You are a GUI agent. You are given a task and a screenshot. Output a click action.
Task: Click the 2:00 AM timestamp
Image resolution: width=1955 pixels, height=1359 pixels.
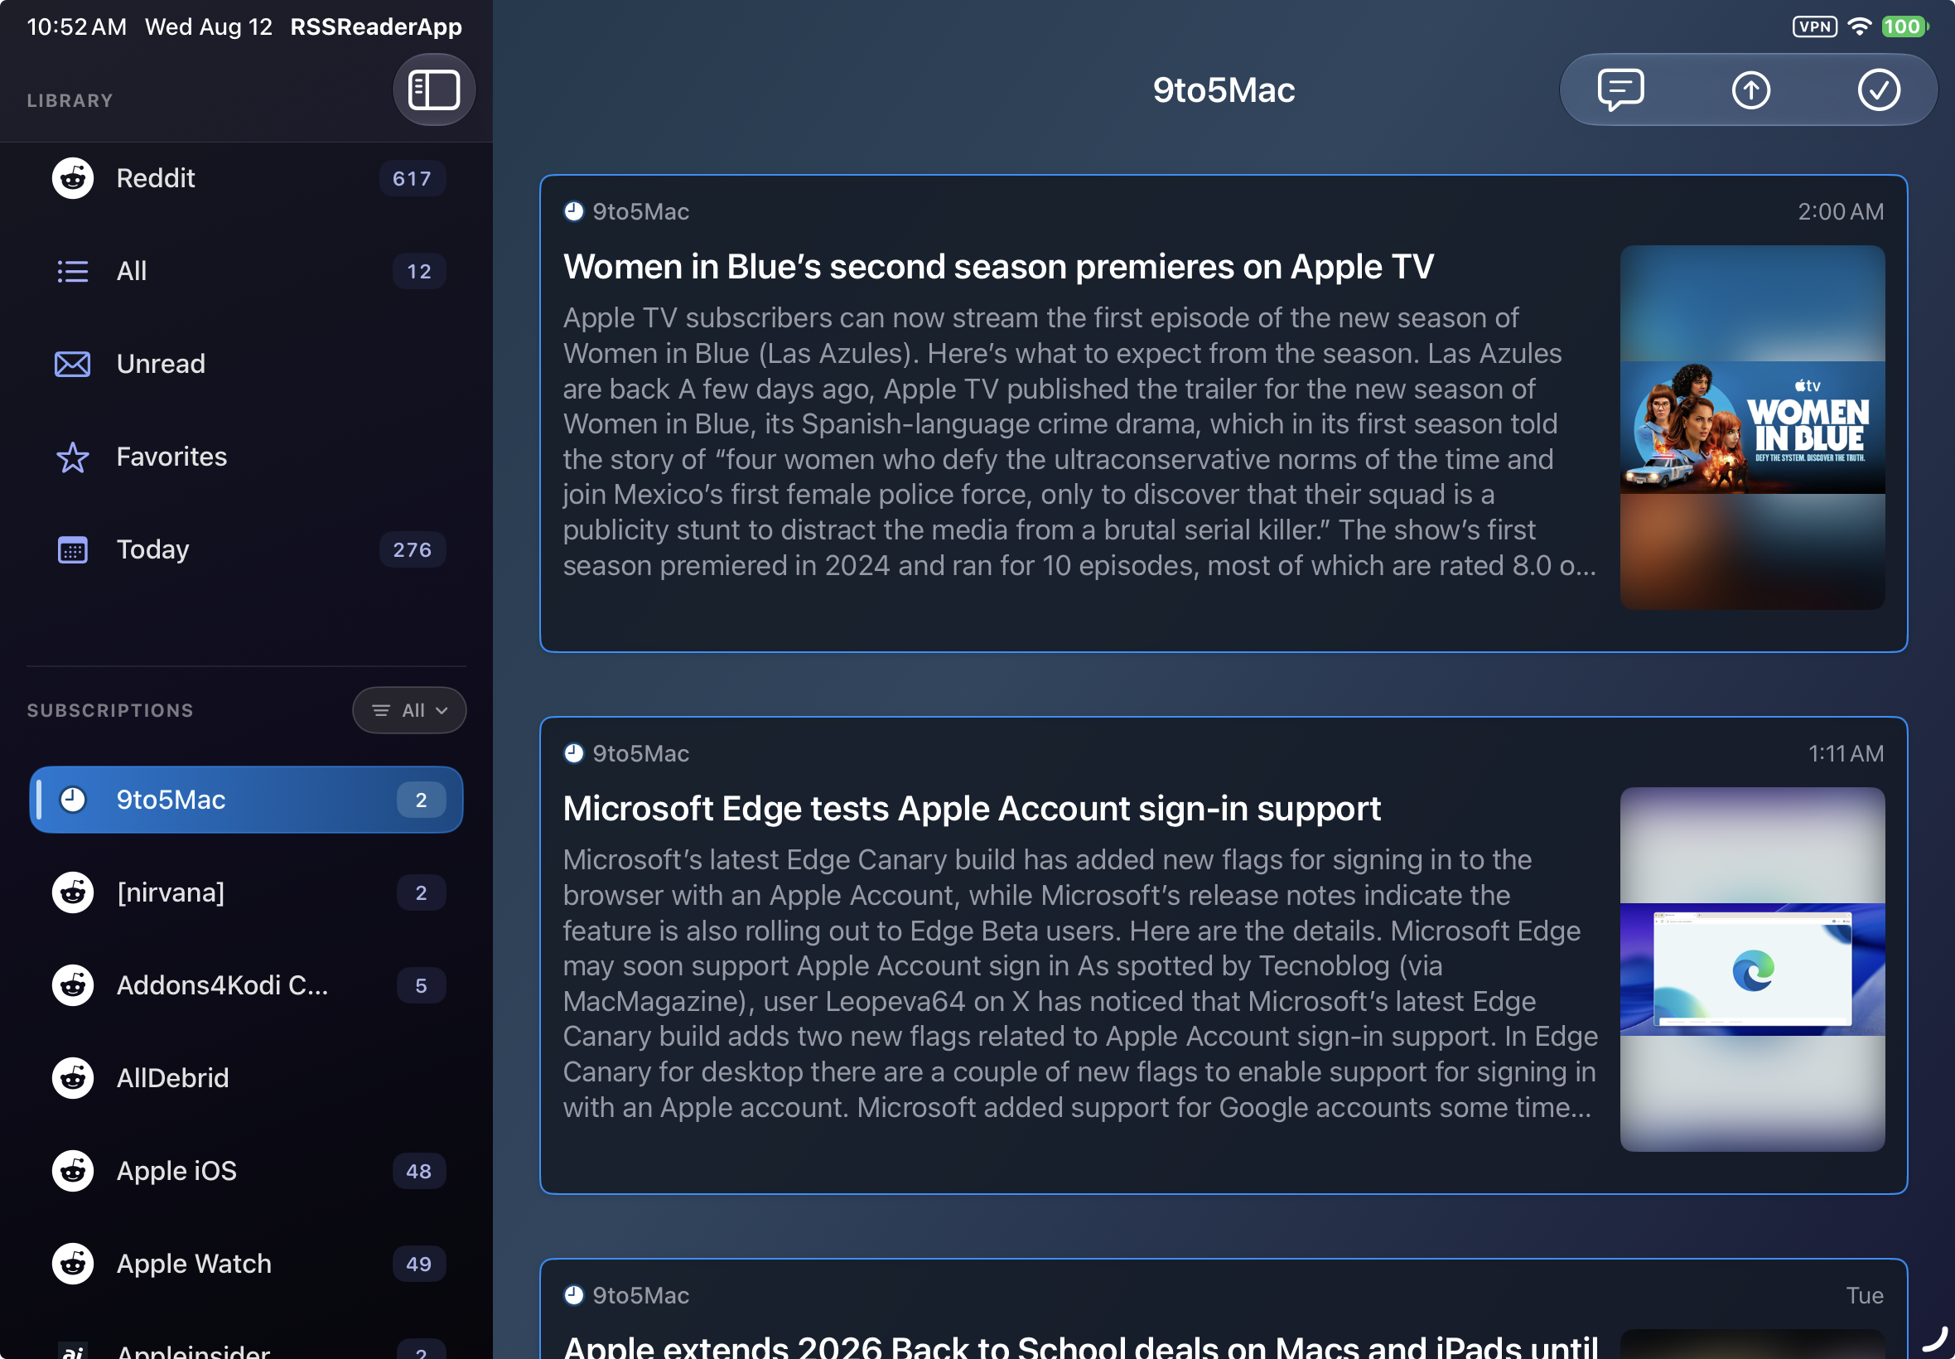tap(1841, 211)
